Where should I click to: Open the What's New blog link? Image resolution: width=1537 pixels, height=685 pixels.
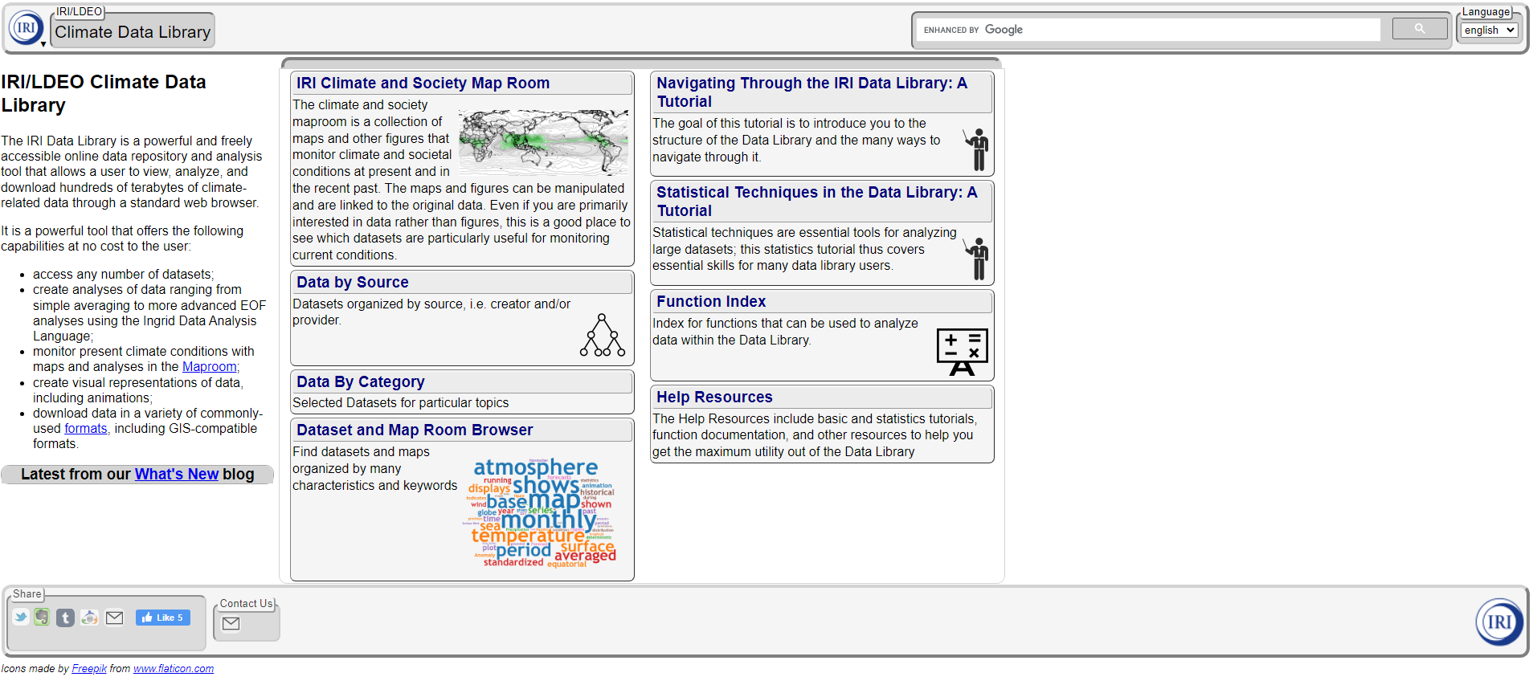177,474
